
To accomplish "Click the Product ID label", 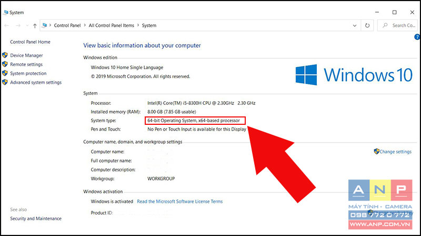I will [102, 213].
